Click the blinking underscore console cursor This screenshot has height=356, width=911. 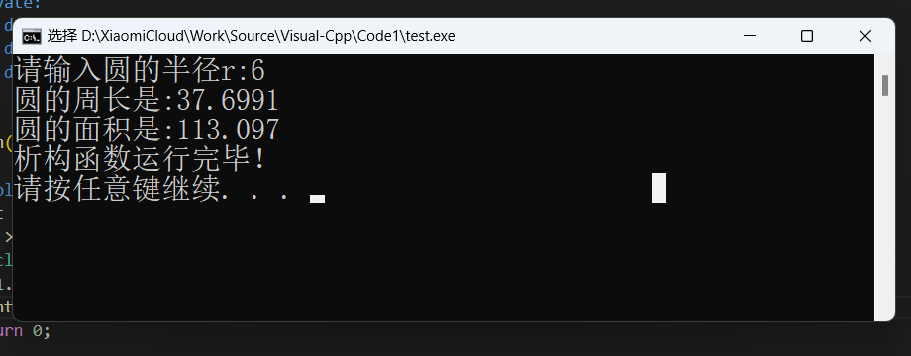pos(317,199)
